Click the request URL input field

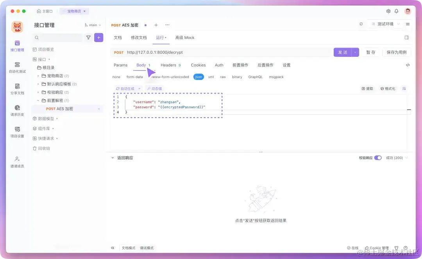click(215, 52)
